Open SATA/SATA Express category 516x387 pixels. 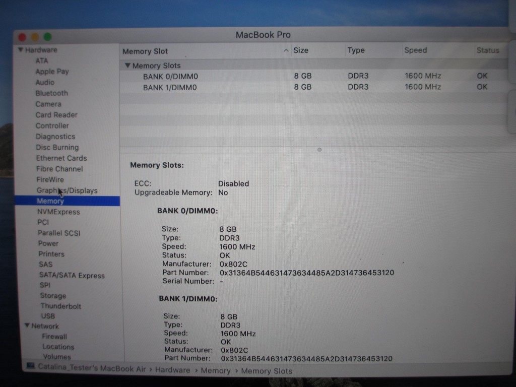point(72,276)
